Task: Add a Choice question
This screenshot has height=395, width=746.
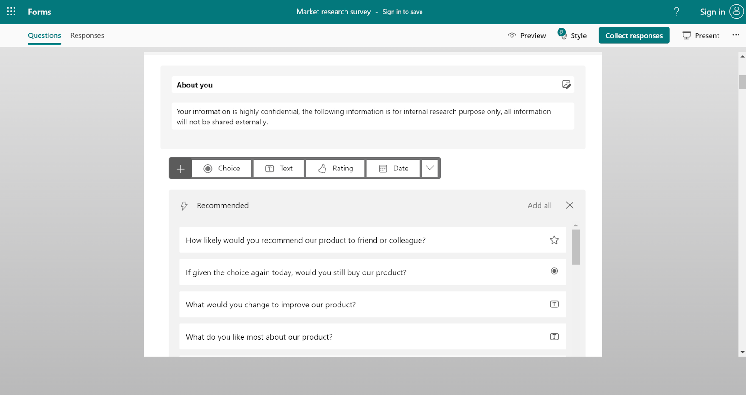Action: pos(221,169)
